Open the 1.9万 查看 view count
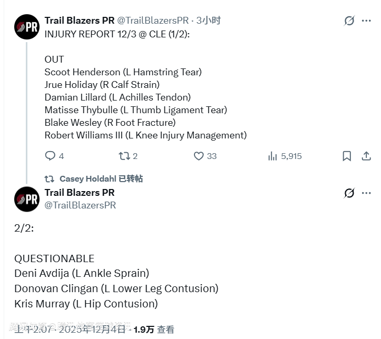This screenshot has width=381, height=339. (153, 330)
